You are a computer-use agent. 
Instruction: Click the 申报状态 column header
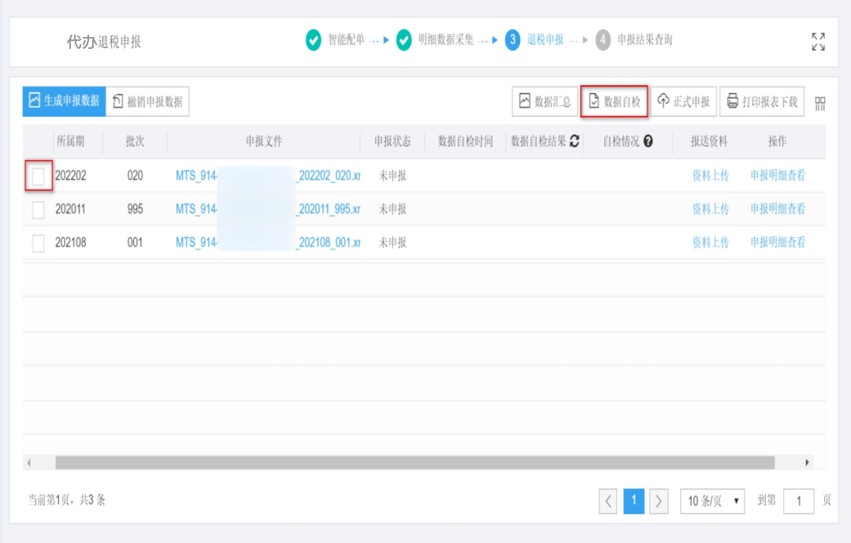point(392,141)
